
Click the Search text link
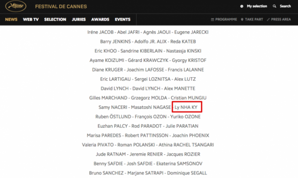(x=285, y=7)
